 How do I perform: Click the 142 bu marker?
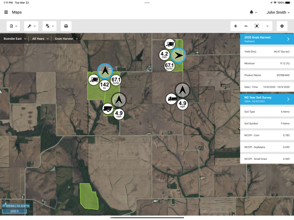pos(104,86)
